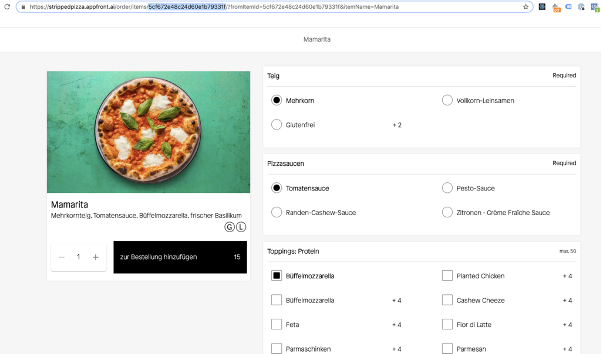
Task: Choose the Glutenfrei dough radio button
Action: click(277, 125)
